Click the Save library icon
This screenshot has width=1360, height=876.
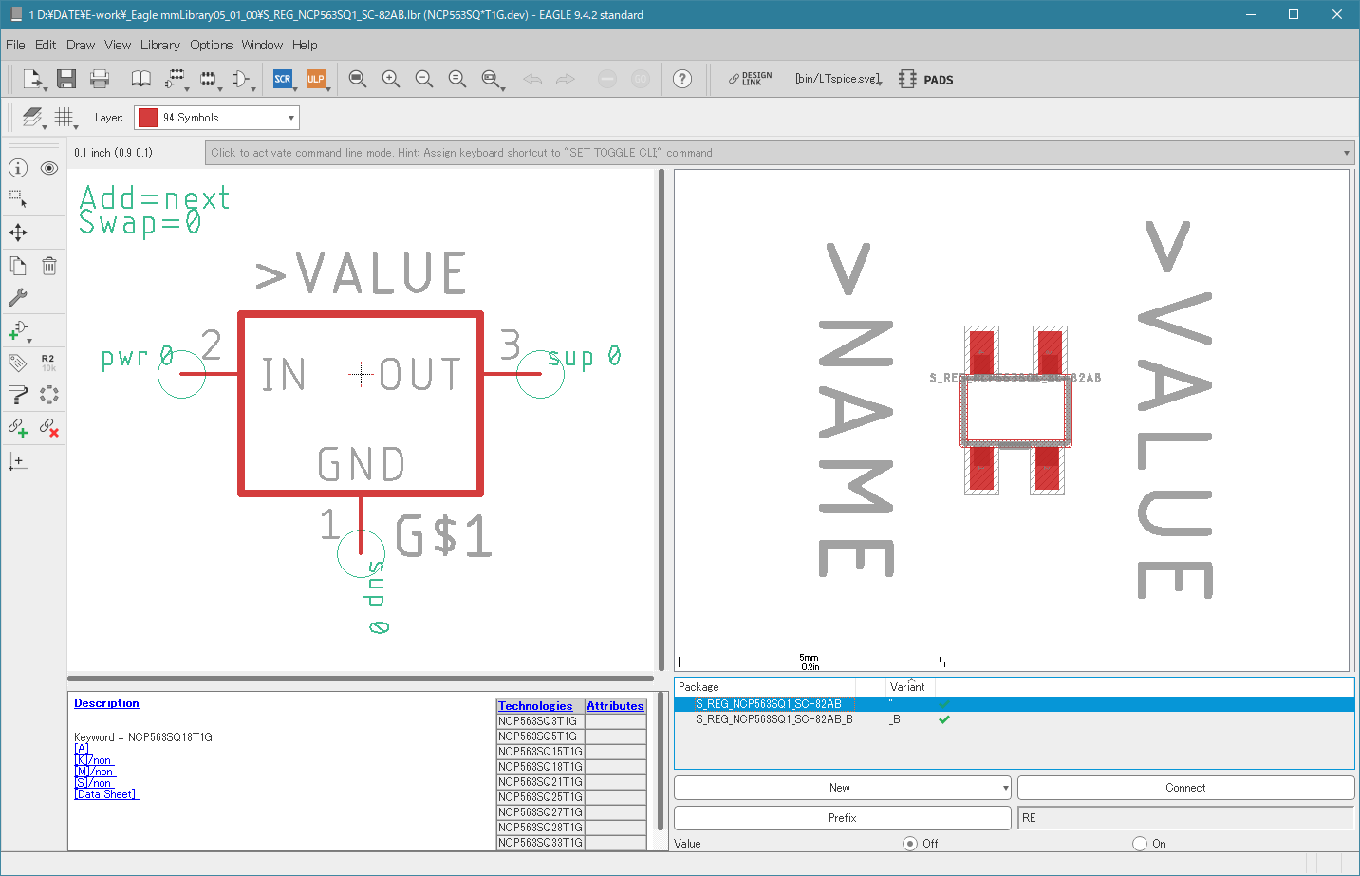tap(65, 79)
